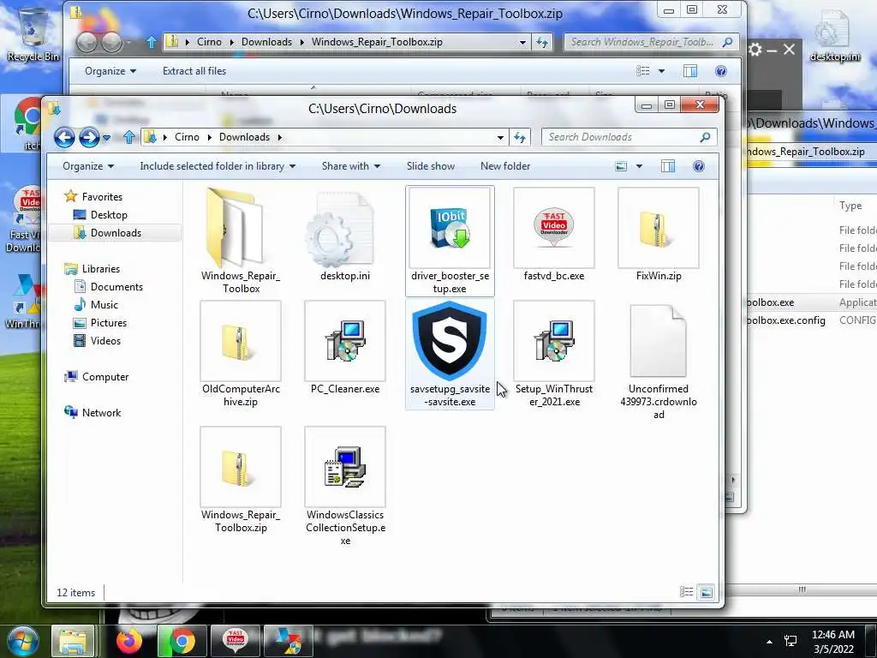Open Chrome from the taskbar
This screenshot has height=658, width=877.
point(182,641)
